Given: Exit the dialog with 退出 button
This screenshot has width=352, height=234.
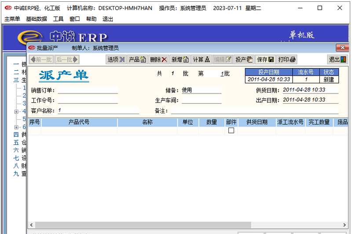Looking at the screenshot, I should click(x=337, y=60).
